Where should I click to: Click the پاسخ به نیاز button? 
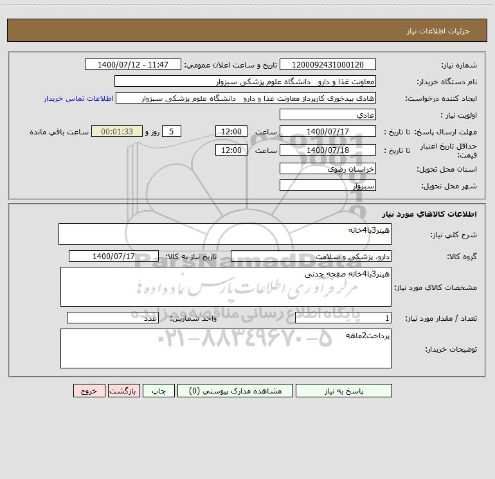coord(344,391)
